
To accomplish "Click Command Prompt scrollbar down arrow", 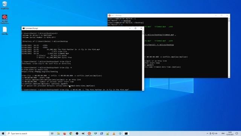I will coord(143,90).
